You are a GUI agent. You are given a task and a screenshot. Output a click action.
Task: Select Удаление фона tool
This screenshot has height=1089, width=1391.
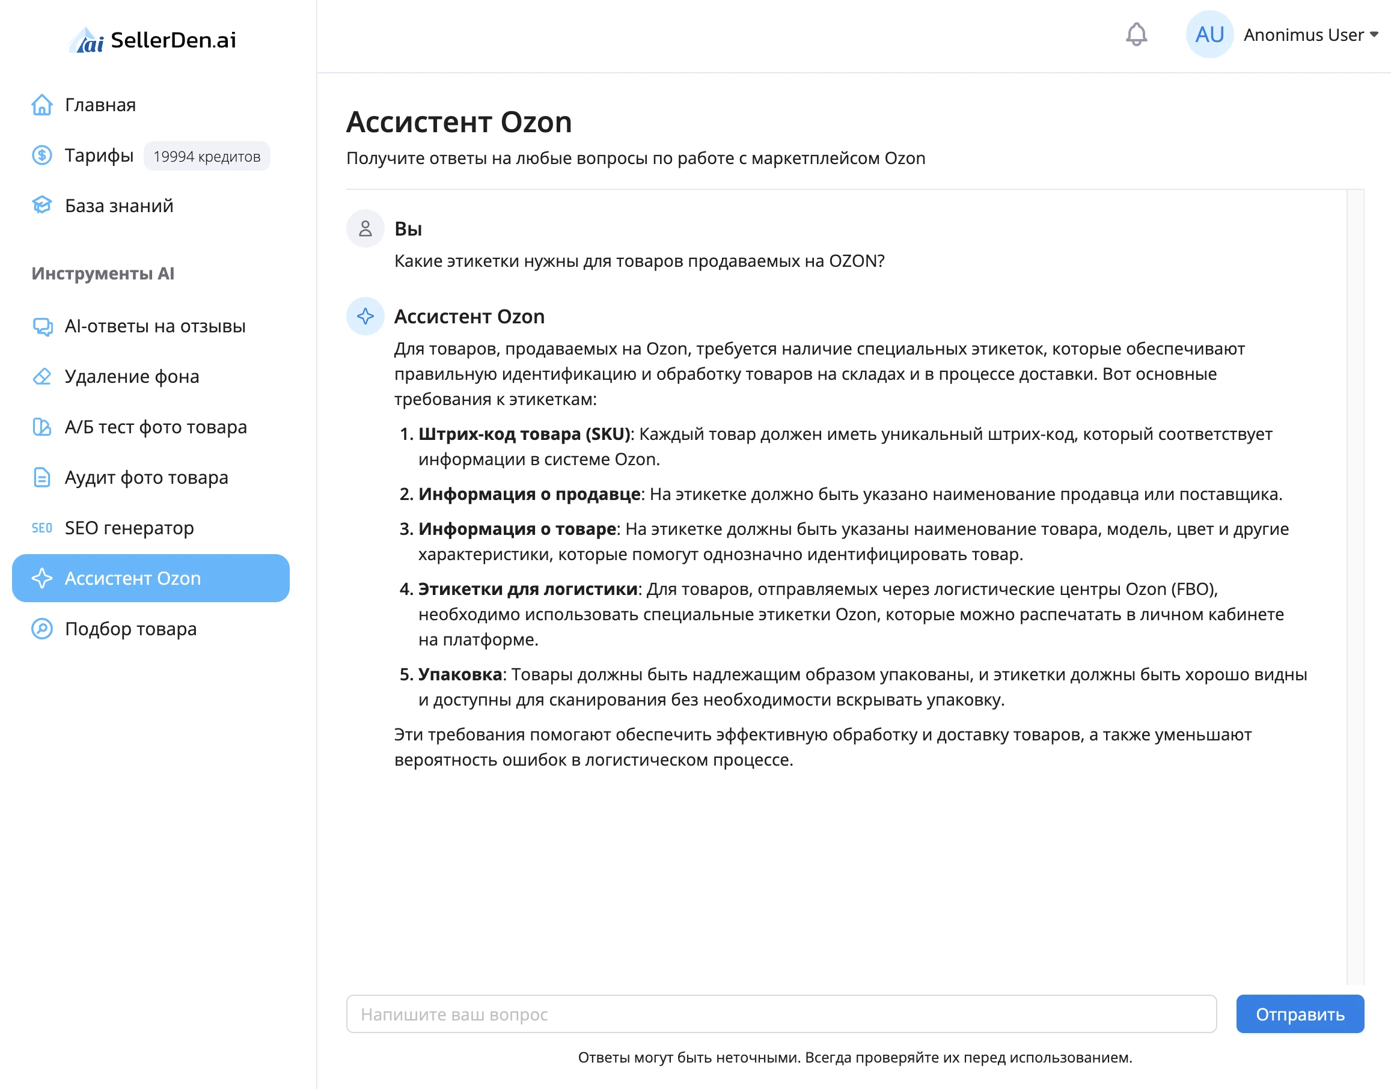[x=150, y=376]
